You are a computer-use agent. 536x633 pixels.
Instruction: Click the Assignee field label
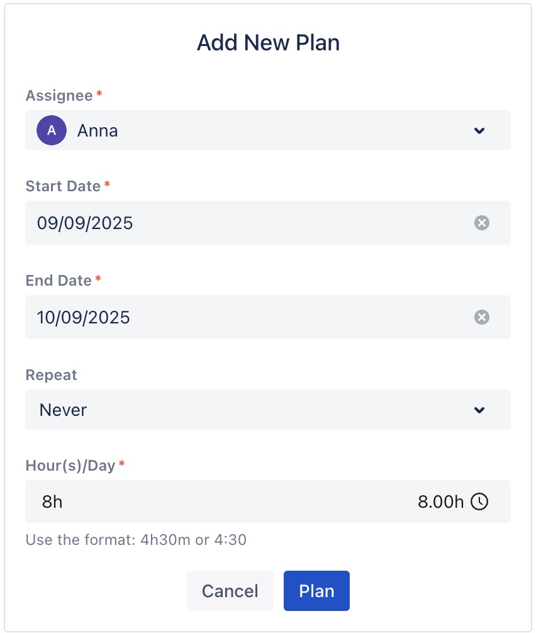coord(59,96)
